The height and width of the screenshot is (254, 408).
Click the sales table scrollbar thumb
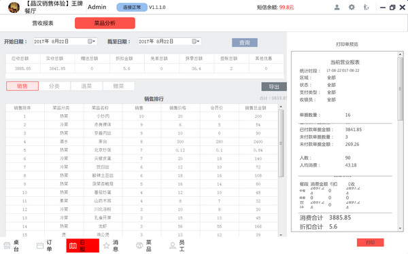(281, 143)
